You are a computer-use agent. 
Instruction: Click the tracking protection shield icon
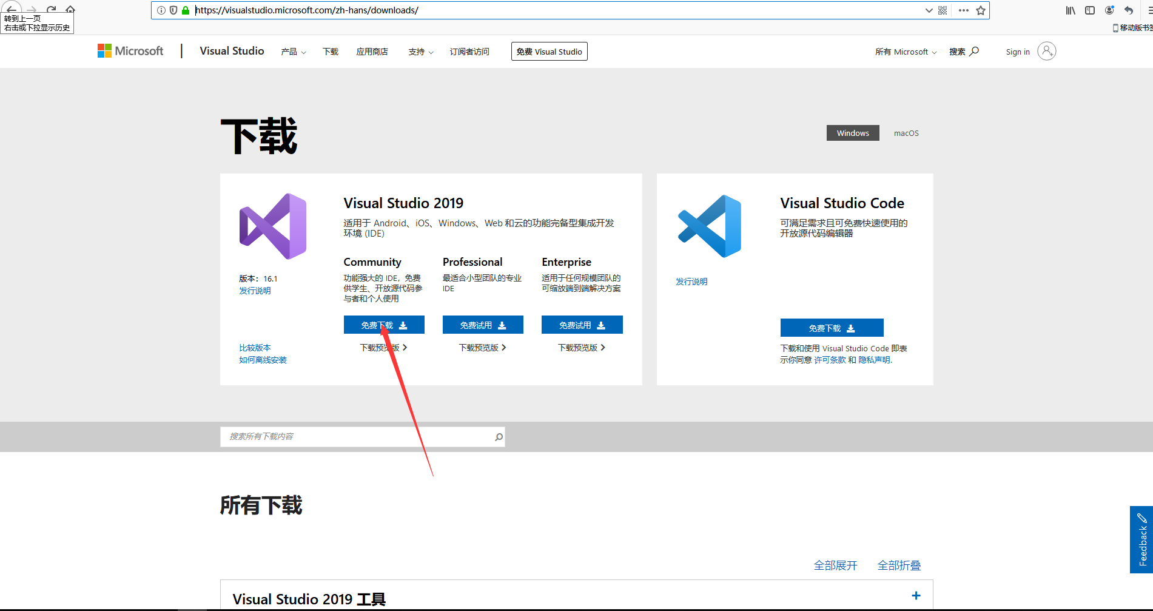point(173,10)
